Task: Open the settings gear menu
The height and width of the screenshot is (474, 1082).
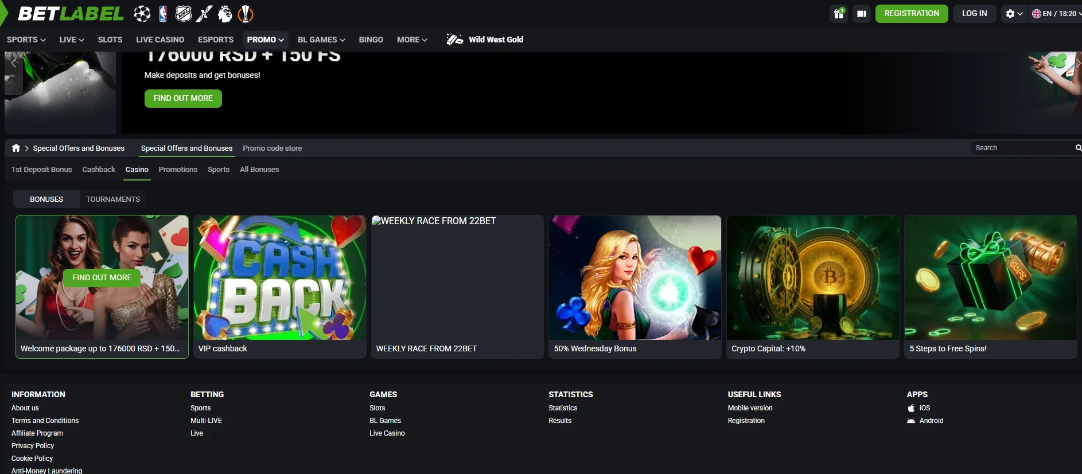Action: (x=1014, y=14)
